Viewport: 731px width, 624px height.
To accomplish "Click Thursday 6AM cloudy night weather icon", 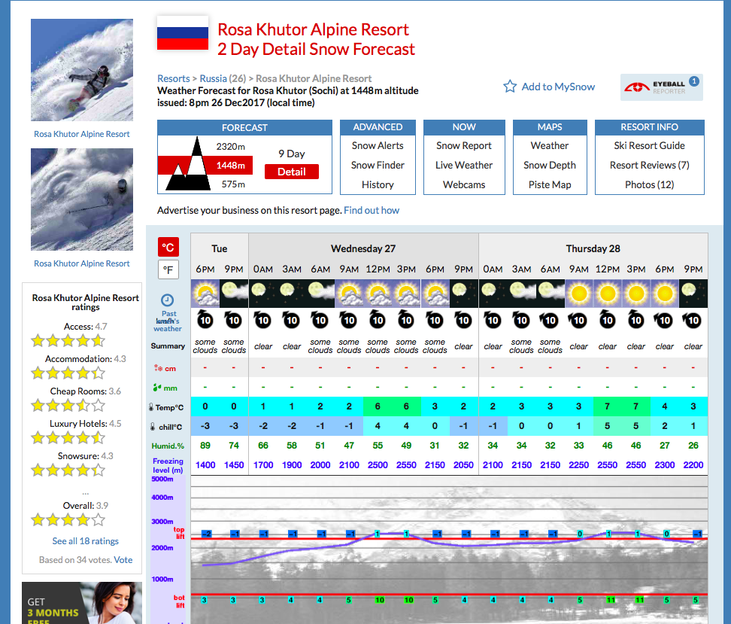I will [x=550, y=294].
